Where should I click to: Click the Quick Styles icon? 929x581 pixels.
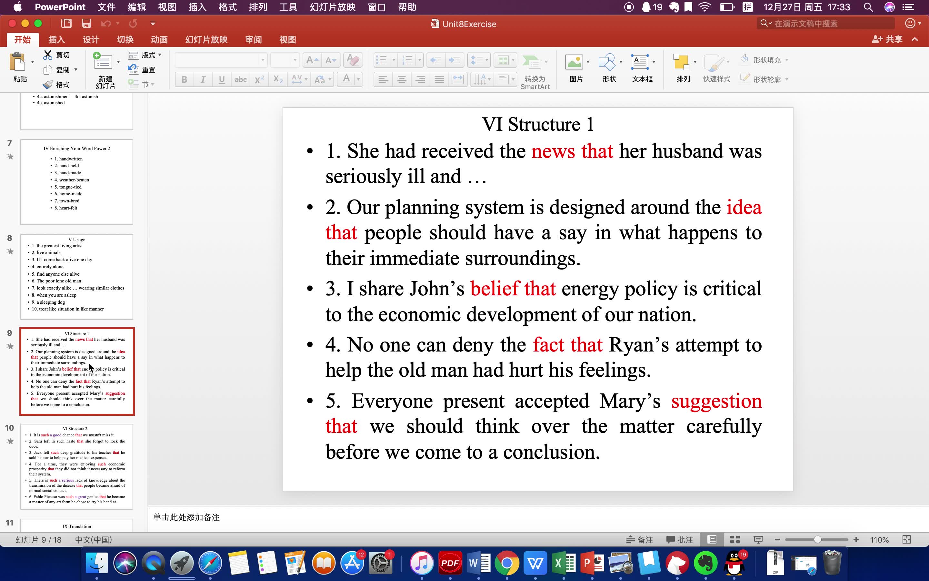(x=714, y=62)
